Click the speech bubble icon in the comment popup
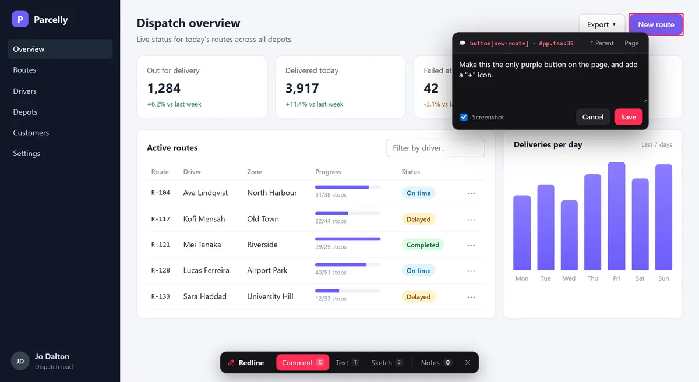Viewport: 699px width, 382px height. tap(463, 43)
